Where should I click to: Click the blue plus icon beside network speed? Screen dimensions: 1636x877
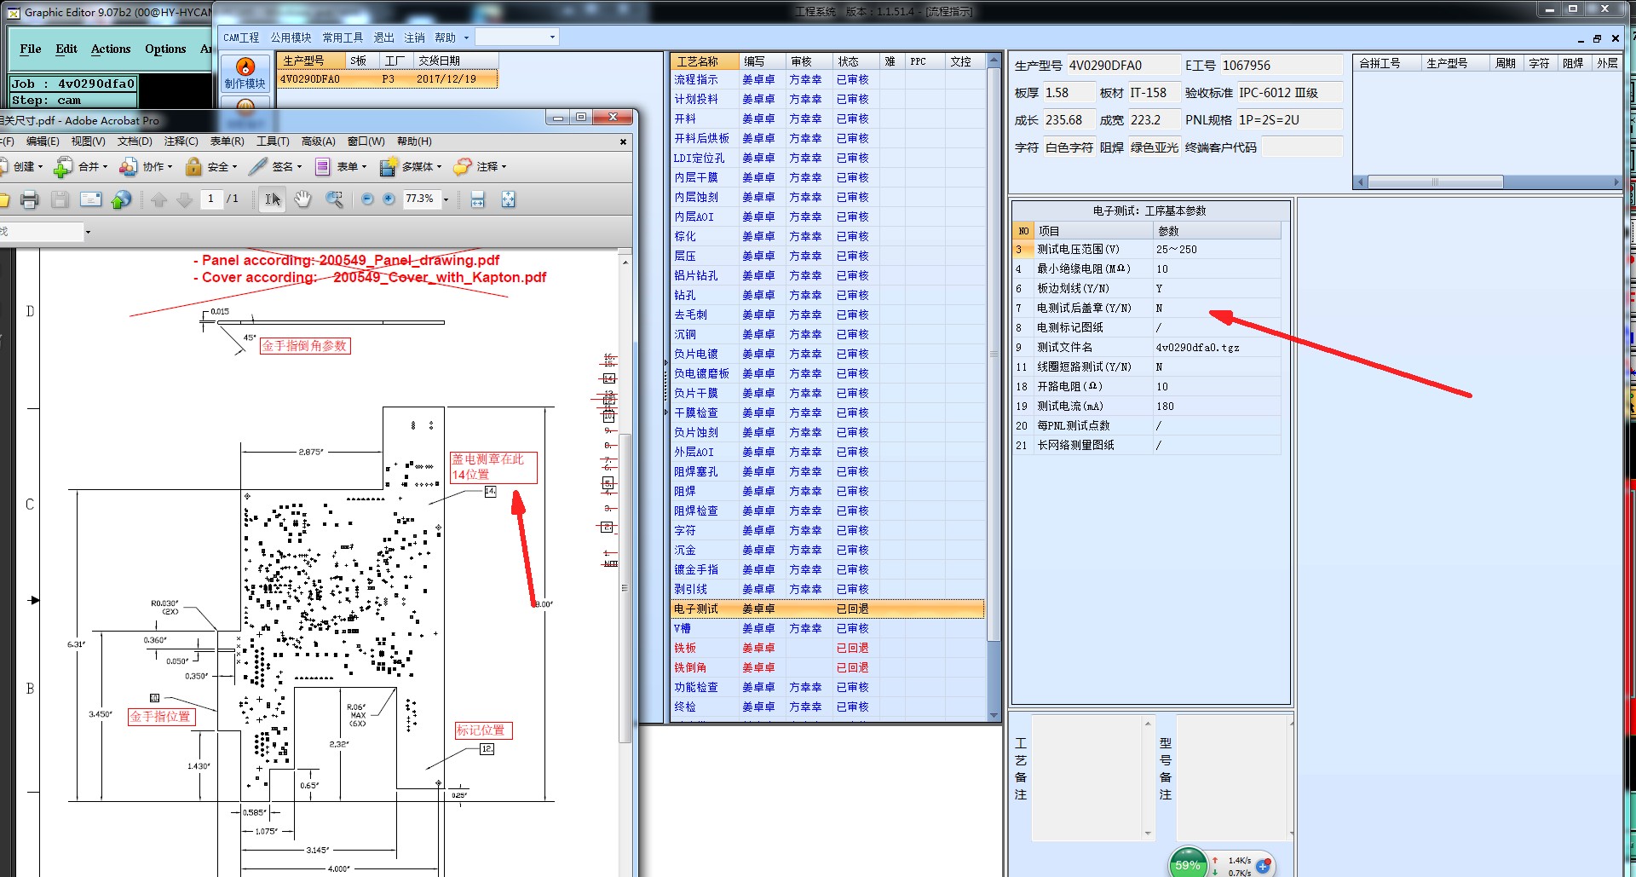[1264, 866]
